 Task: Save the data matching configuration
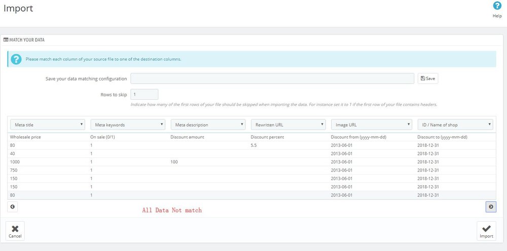click(x=428, y=78)
